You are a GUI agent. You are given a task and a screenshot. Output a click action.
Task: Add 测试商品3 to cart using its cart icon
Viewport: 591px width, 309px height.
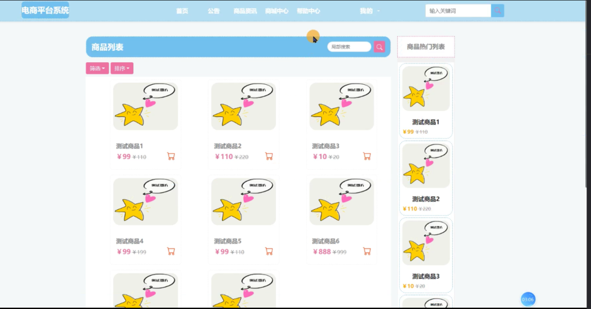click(367, 156)
